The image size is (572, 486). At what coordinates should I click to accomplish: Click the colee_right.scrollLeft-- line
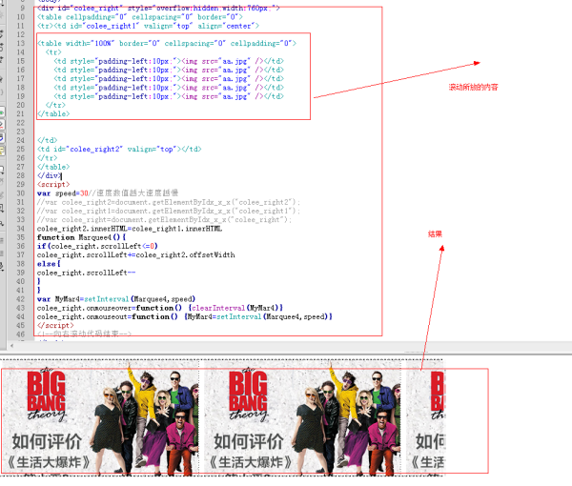pyautogui.click(x=86, y=273)
